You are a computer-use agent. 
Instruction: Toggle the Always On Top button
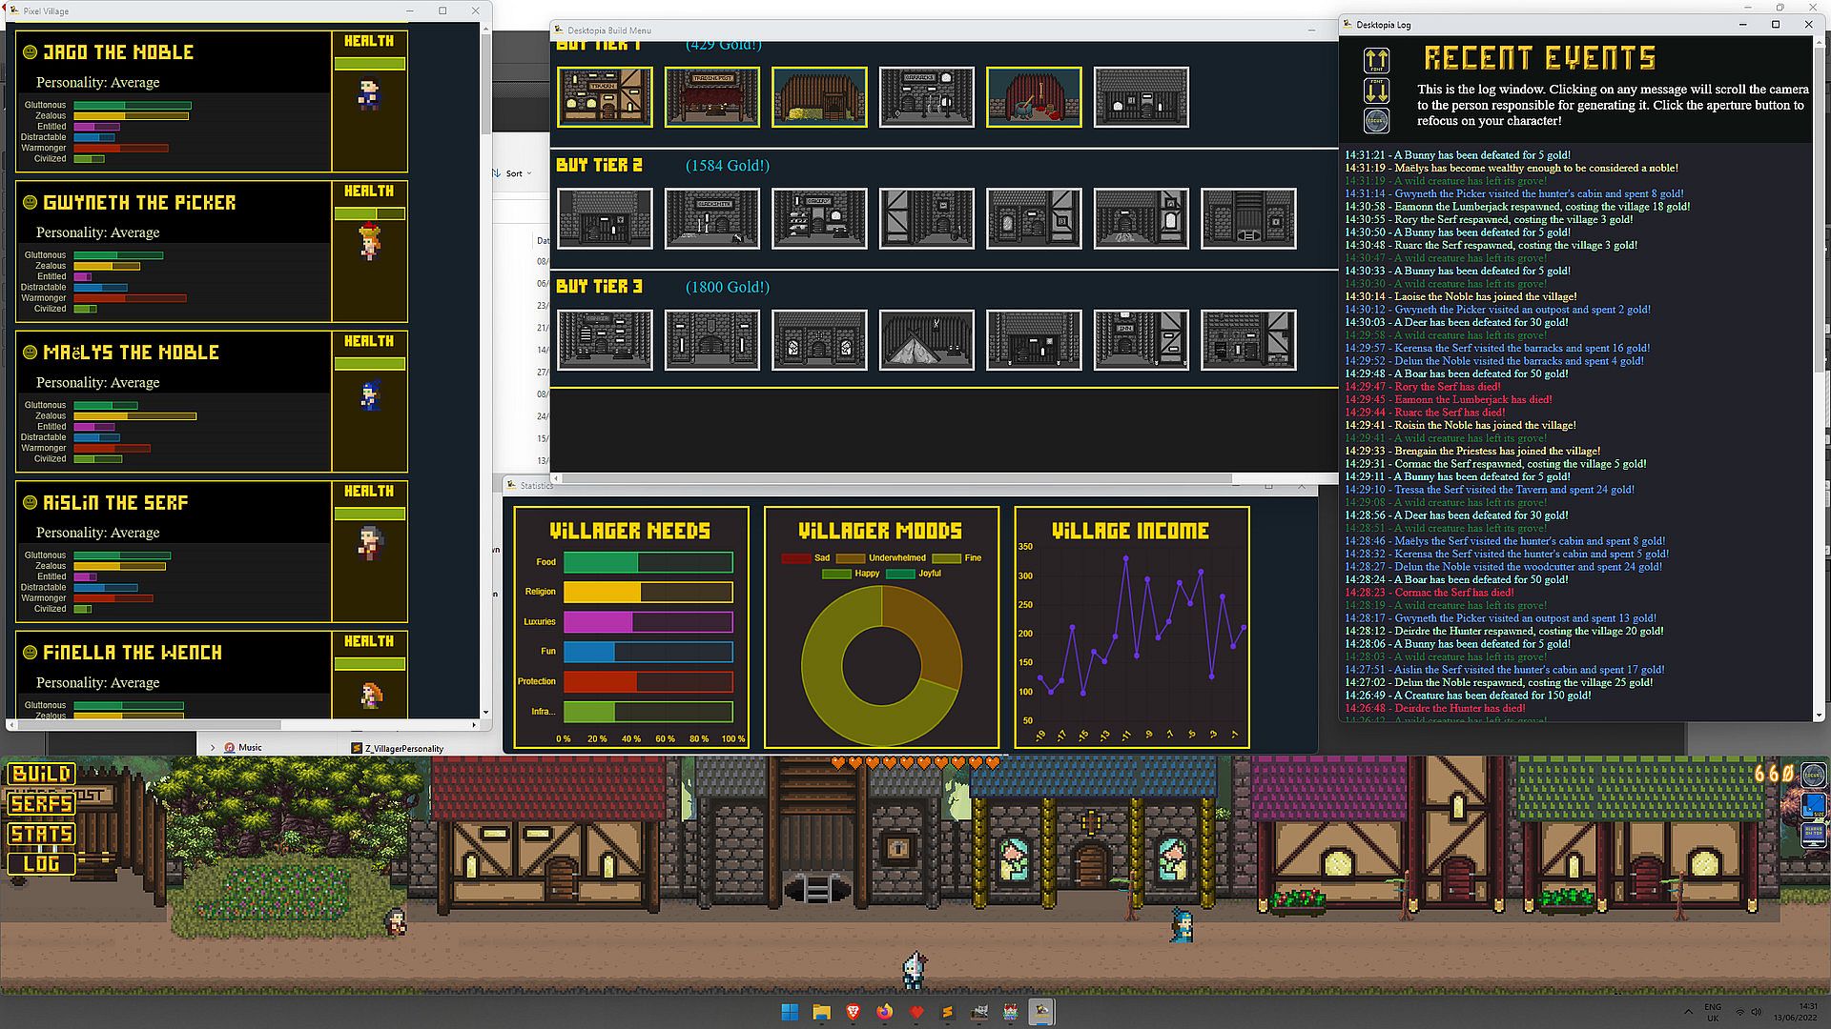(1813, 836)
